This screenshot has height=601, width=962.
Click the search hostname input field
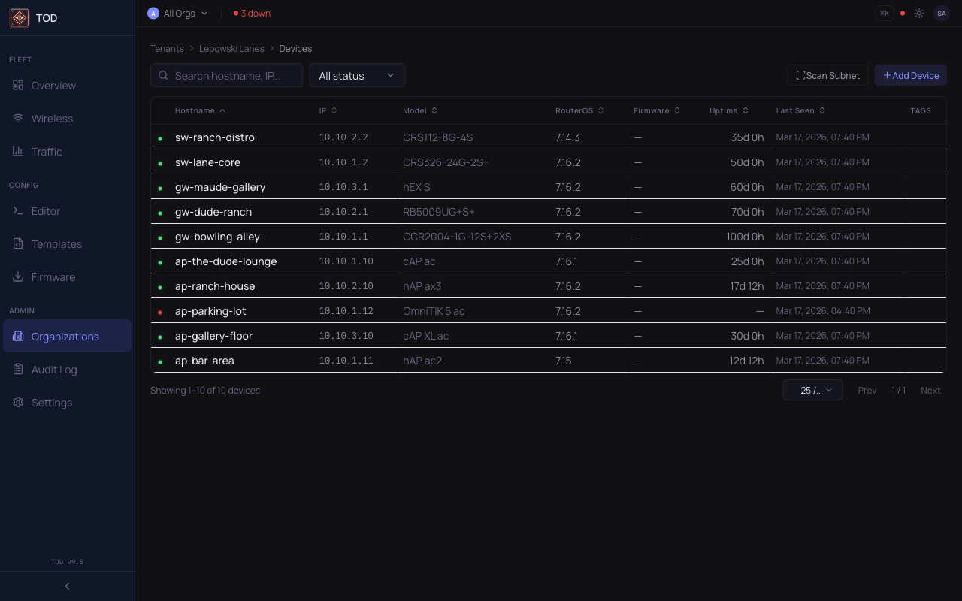(x=226, y=75)
